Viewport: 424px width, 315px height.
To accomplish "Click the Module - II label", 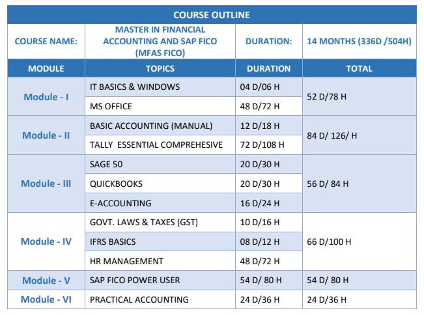I will (46, 135).
